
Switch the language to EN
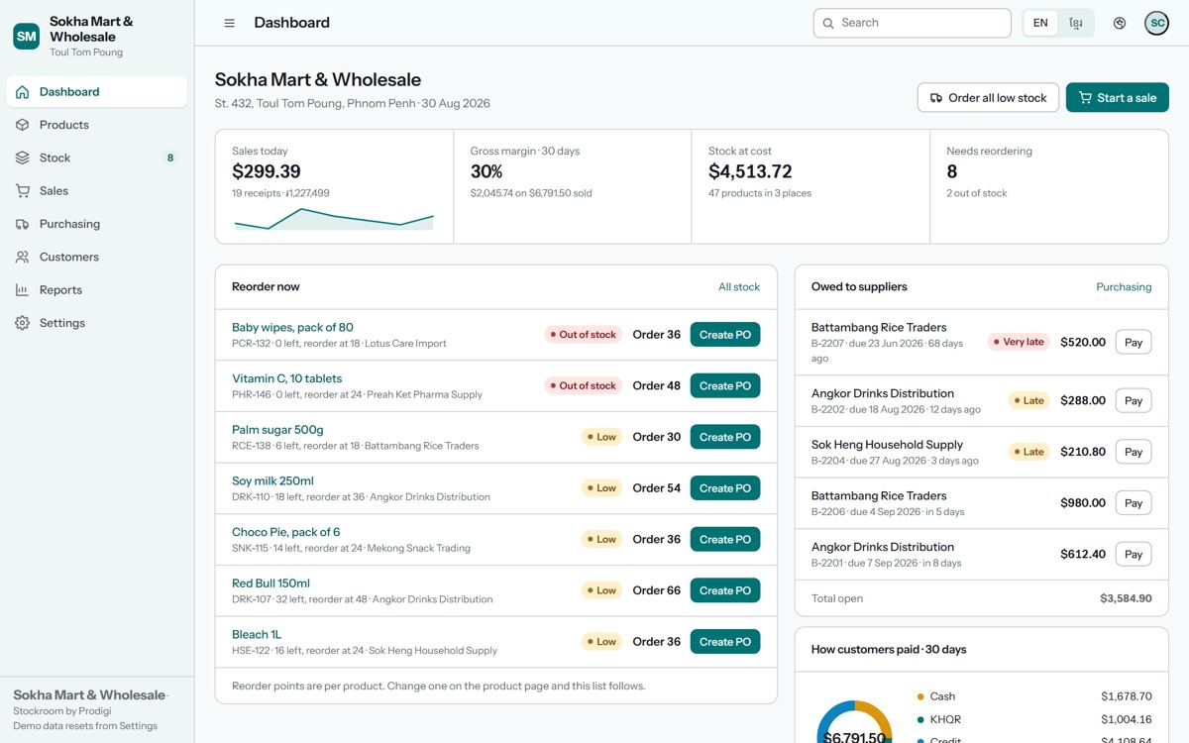pos(1040,23)
